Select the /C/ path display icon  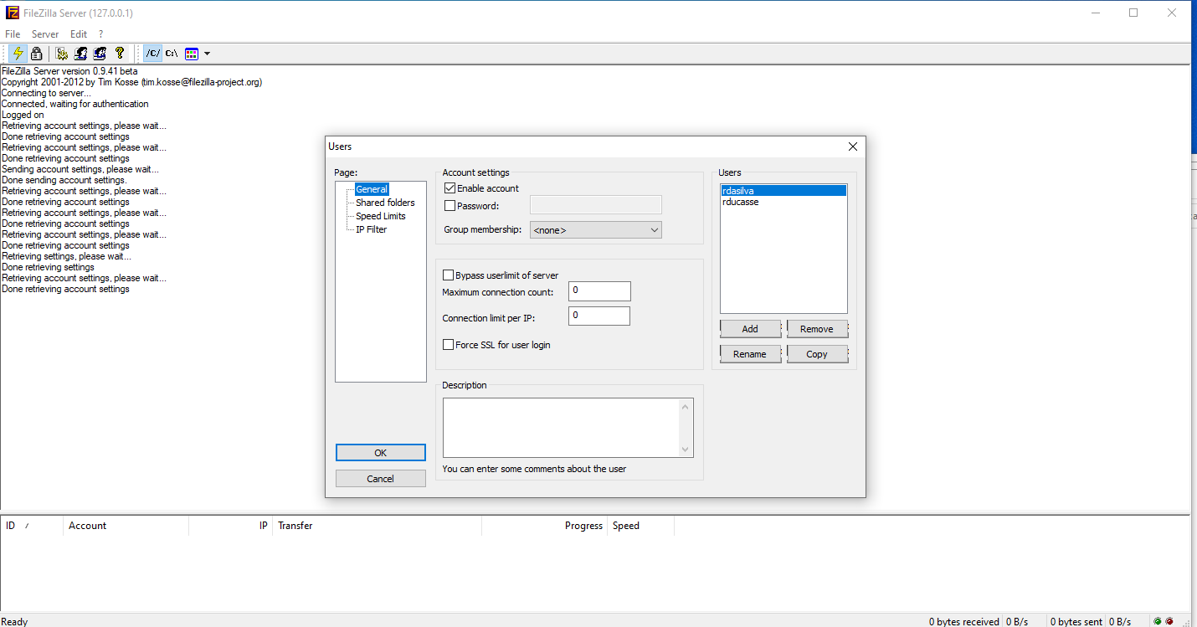[x=152, y=54]
